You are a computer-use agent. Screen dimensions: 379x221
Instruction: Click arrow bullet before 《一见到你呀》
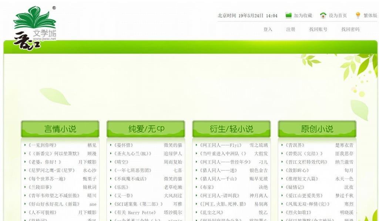pyautogui.click(x=25, y=145)
